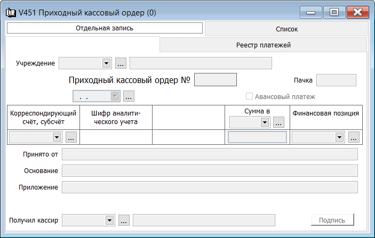This screenshot has width=375, height=238.
Task: Click the order number input field
Action: pyautogui.click(x=216, y=80)
